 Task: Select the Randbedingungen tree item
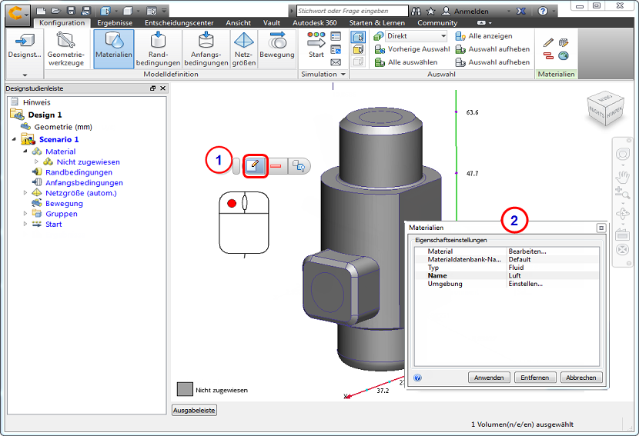(x=79, y=172)
